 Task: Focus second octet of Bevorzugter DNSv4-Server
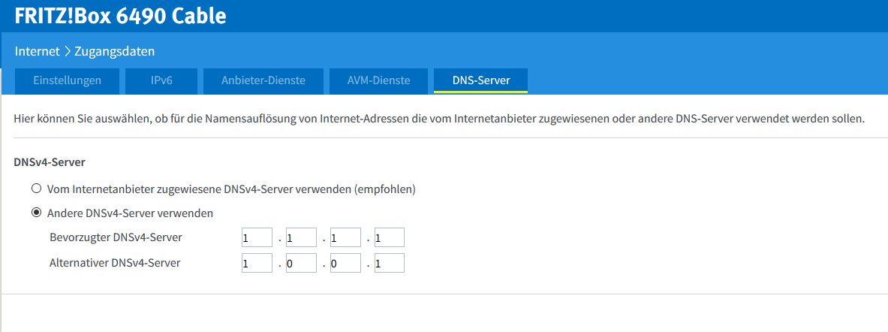(x=300, y=238)
